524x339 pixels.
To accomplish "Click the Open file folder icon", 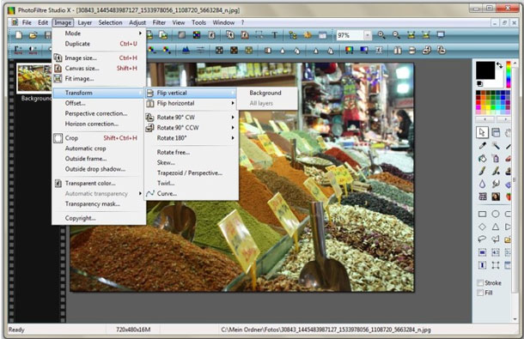I will pyautogui.click(x=33, y=35).
